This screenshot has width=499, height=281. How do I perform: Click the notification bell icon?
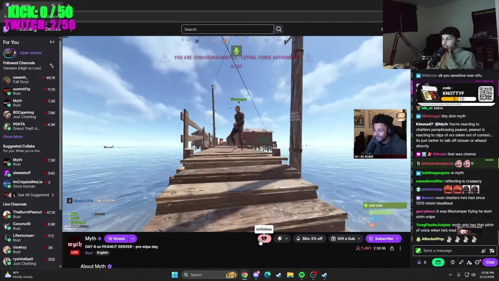(x=280, y=238)
